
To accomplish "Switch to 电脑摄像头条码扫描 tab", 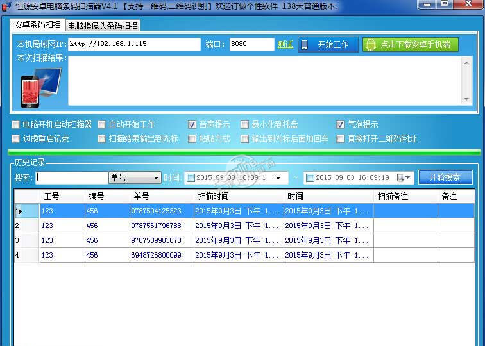I will (103, 26).
